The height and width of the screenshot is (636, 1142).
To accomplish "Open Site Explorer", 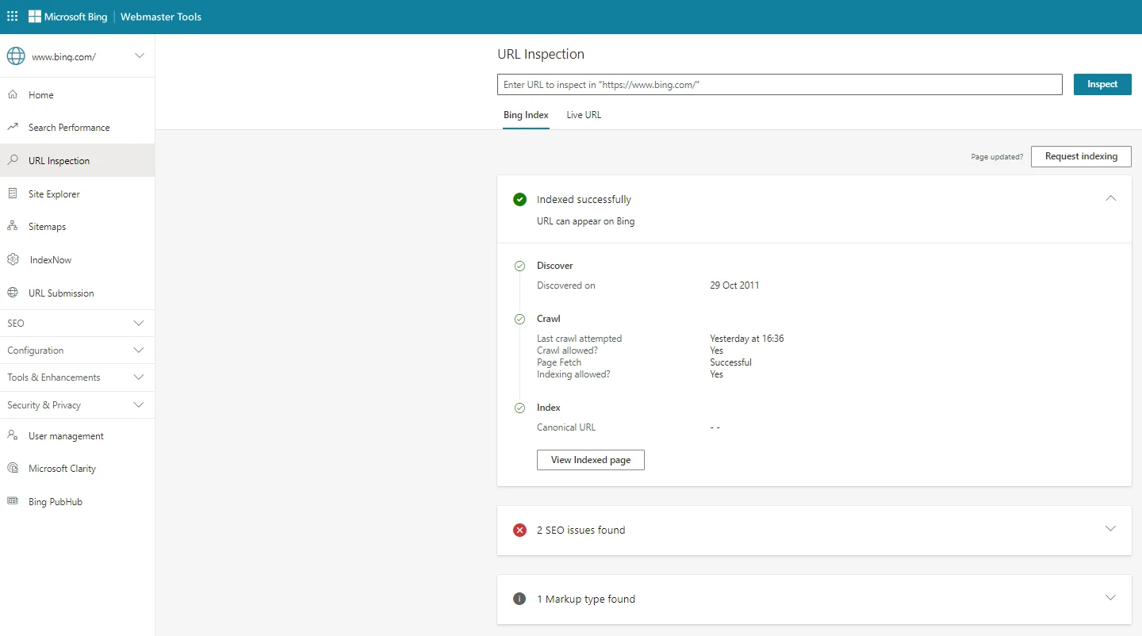I will 54,193.
